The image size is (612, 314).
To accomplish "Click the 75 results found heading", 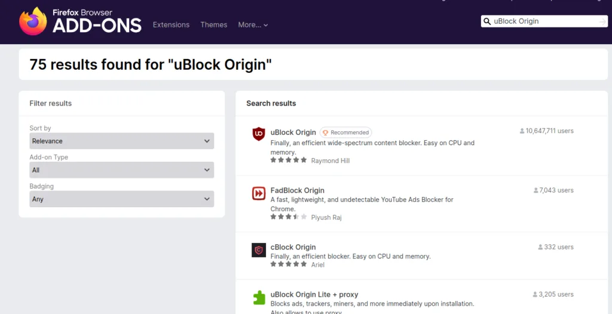I will pos(151,64).
